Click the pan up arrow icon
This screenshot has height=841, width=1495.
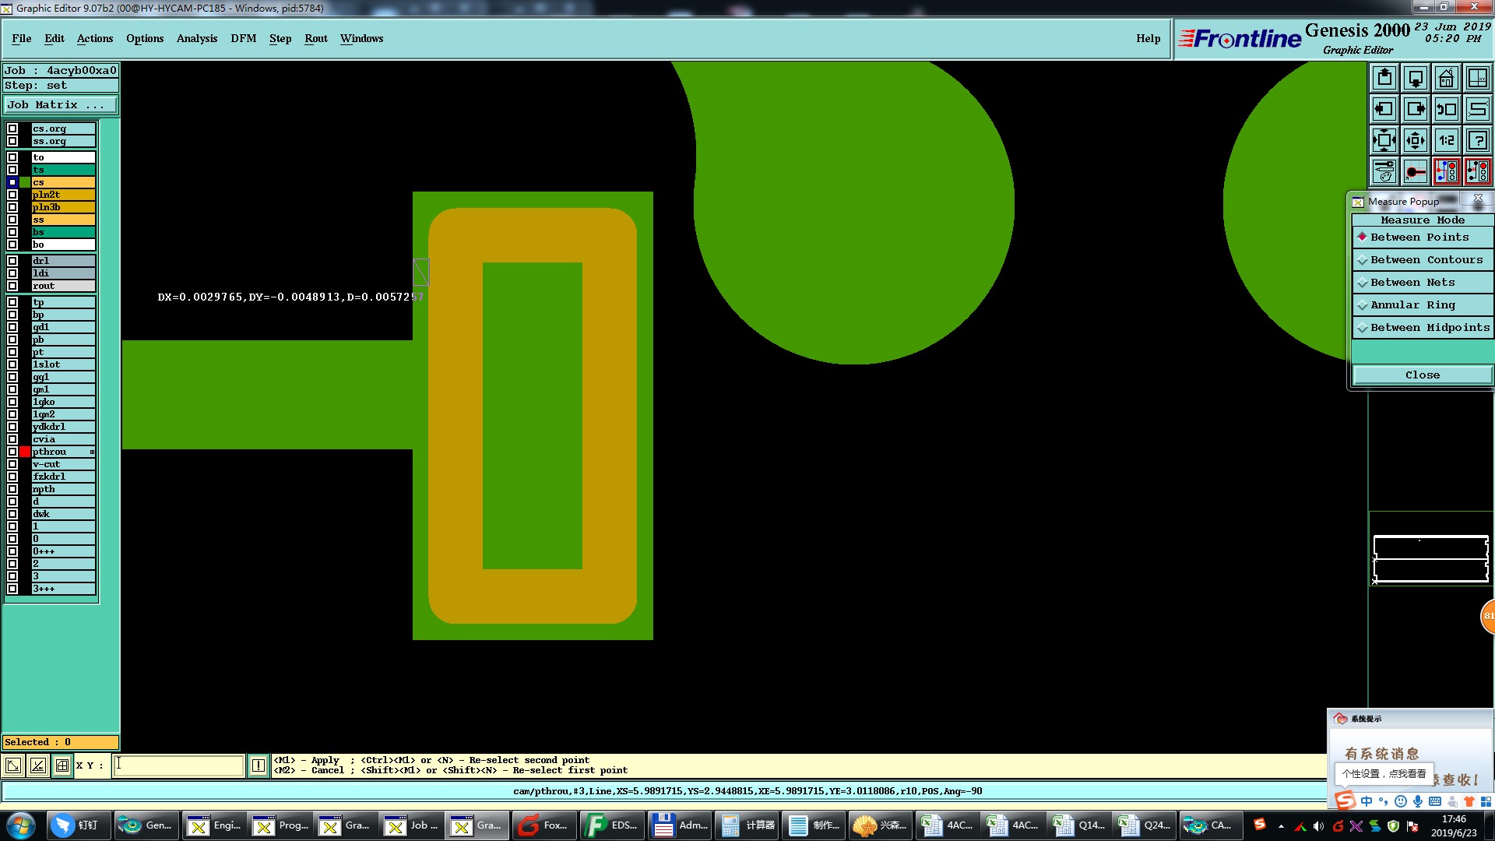click(x=1384, y=78)
